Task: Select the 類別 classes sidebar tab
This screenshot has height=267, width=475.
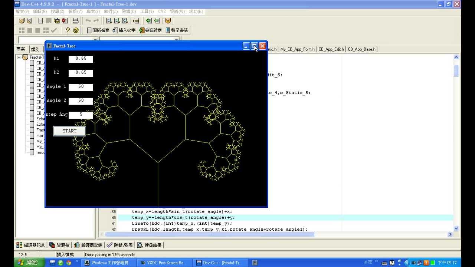Action: [x=35, y=49]
